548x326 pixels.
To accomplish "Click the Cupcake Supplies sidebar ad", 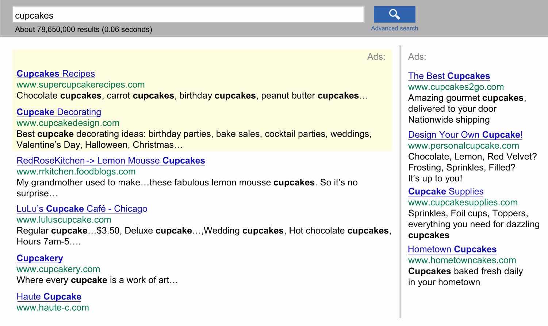I will point(445,192).
